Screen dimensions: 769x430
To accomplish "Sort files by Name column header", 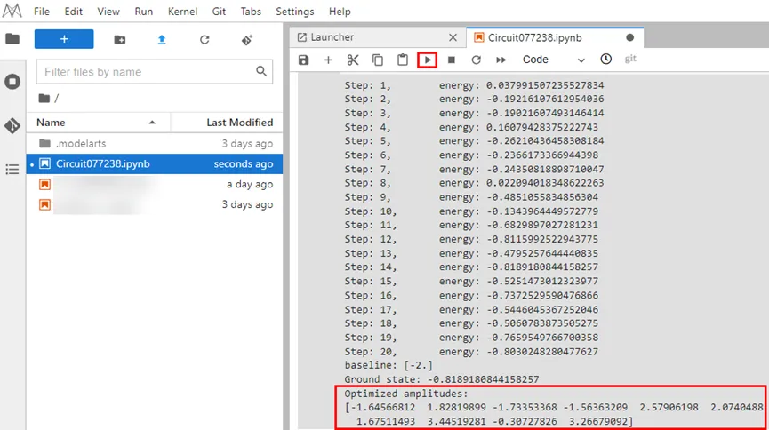I will pos(52,123).
